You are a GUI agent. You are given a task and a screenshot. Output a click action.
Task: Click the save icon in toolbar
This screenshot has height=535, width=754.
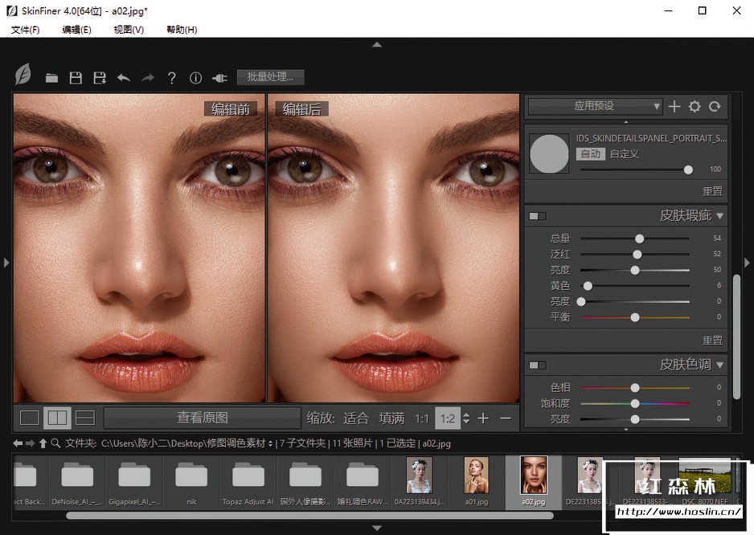(76, 78)
